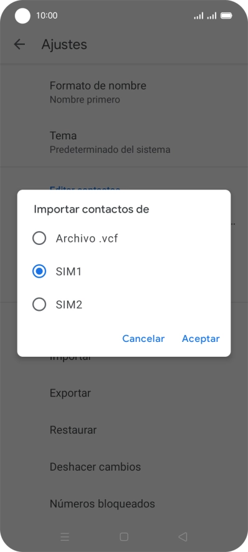Open Deshacer cambios entry
This screenshot has width=248, height=552.
[x=124, y=467]
